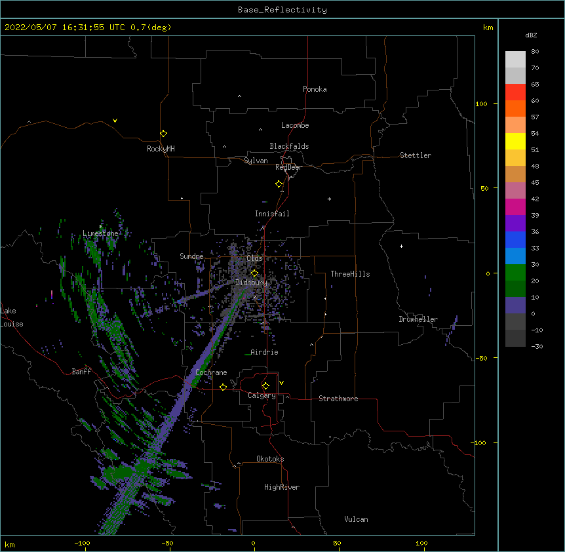Click the yellow marker west of Calgary
This screenshot has width=565, height=552.
[x=223, y=387]
